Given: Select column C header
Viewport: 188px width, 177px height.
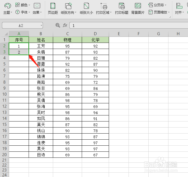Looking at the screenshot, I should (67, 34).
